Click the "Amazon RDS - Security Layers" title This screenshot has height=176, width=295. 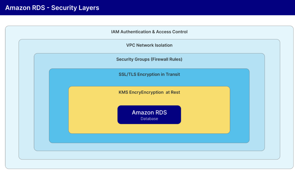coord(52,8)
